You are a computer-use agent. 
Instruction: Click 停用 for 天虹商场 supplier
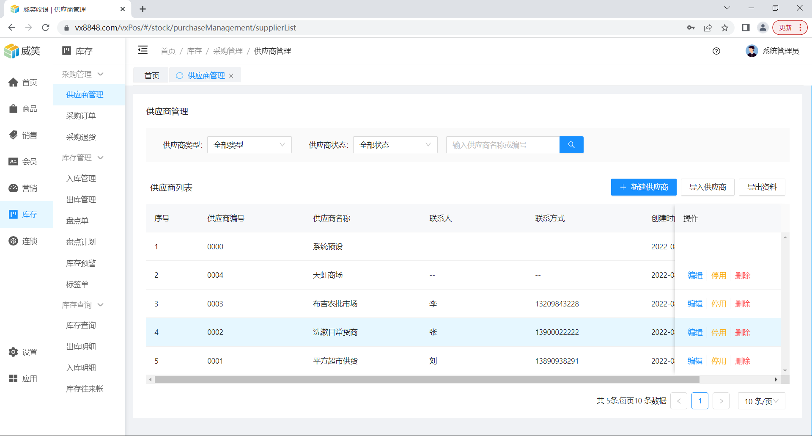click(x=719, y=276)
